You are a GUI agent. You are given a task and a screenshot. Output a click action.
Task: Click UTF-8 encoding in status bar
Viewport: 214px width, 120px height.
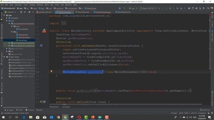point(194,113)
